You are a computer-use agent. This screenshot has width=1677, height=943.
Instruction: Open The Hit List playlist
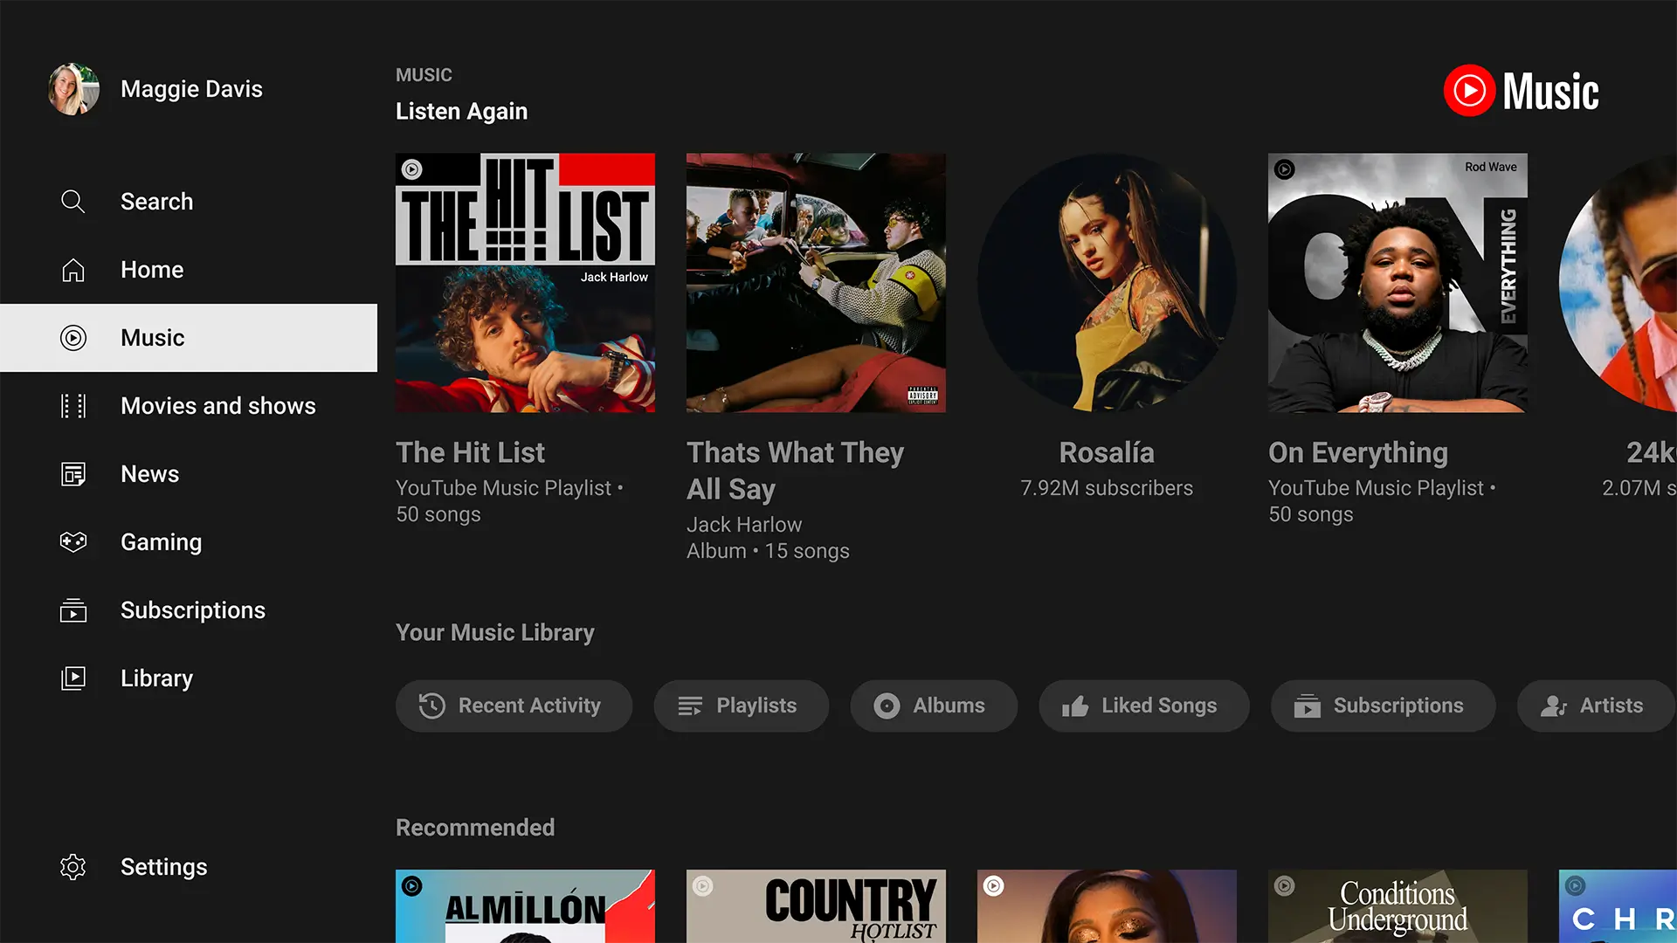coord(525,281)
